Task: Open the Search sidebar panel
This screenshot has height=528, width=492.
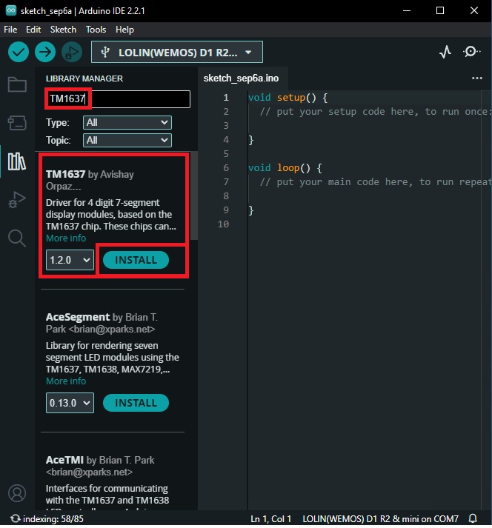Action: pyautogui.click(x=17, y=238)
